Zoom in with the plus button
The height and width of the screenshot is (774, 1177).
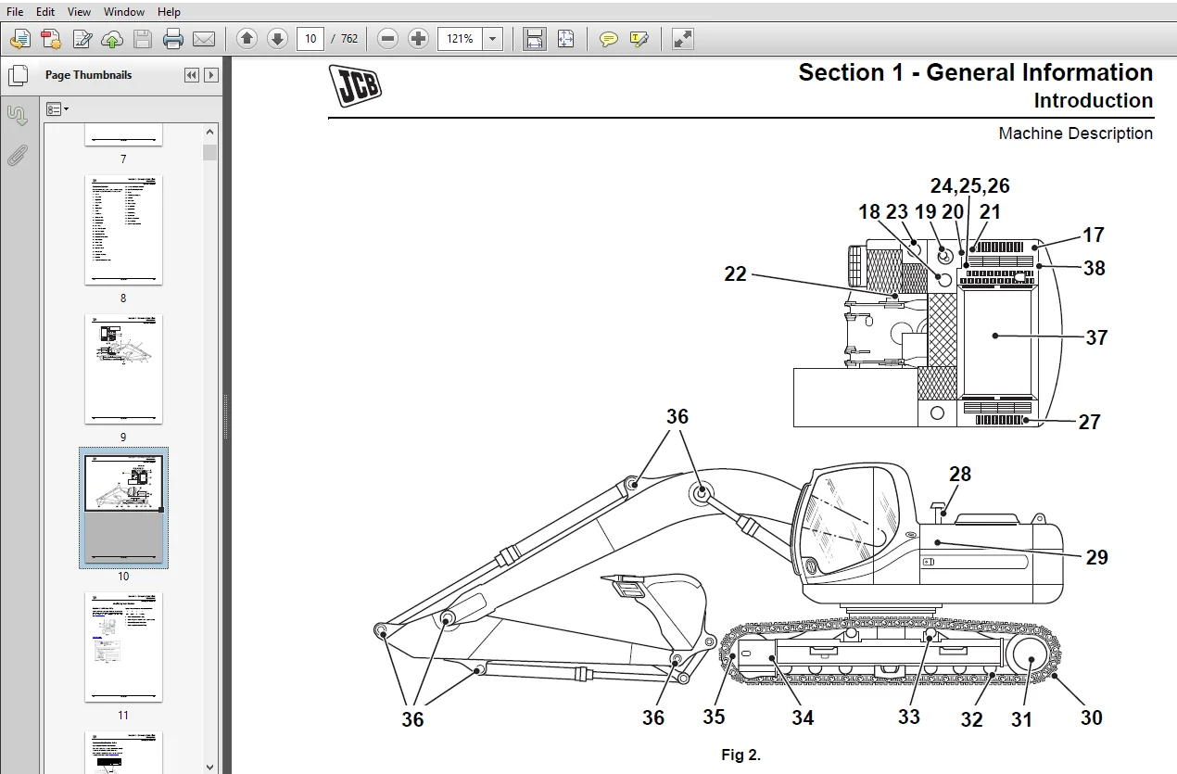[x=419, y=39]
